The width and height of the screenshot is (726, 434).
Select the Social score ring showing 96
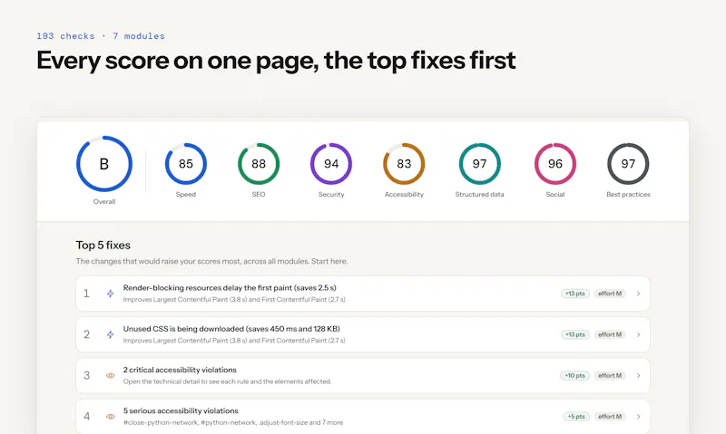[555, 164]
